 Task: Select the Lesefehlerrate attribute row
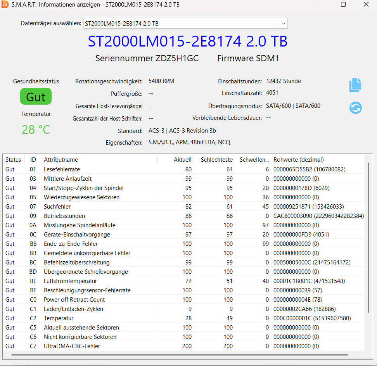point(62,169)
